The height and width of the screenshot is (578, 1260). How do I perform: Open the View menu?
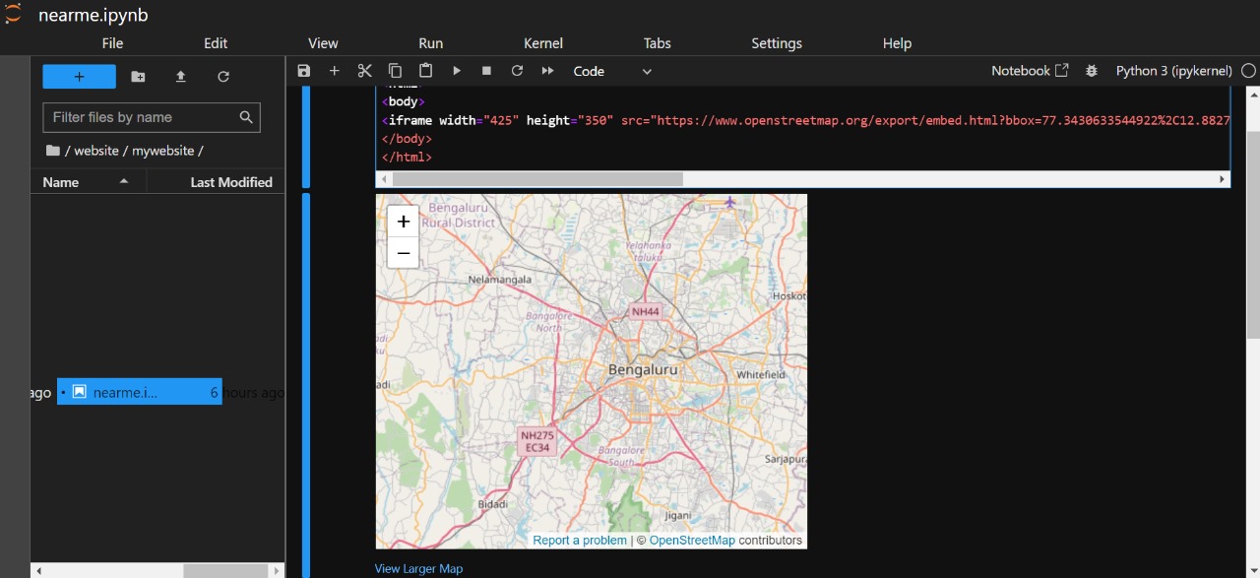click(x=323, y=43)
